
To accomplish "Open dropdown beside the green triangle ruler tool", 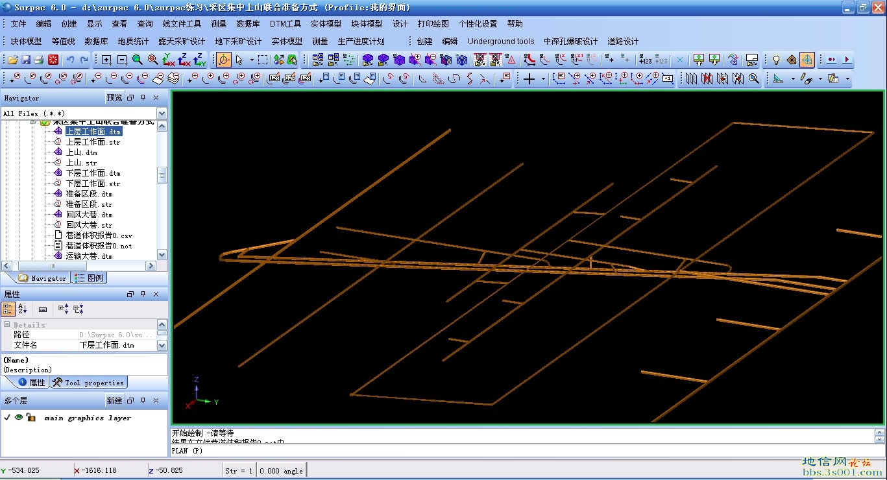I will (793, 78).
